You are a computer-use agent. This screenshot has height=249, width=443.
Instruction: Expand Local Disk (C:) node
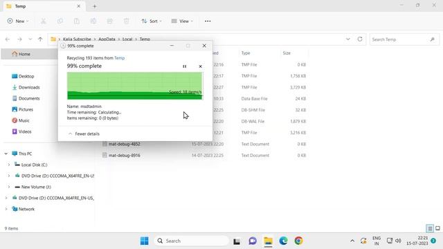pos(9,165)
